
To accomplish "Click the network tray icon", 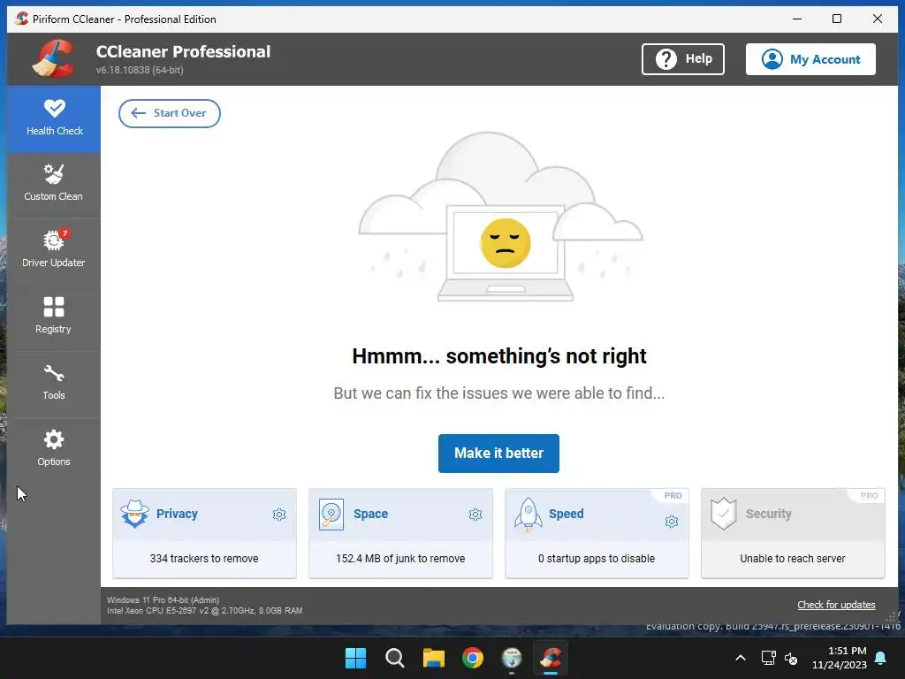I will [x=768, y=658].
